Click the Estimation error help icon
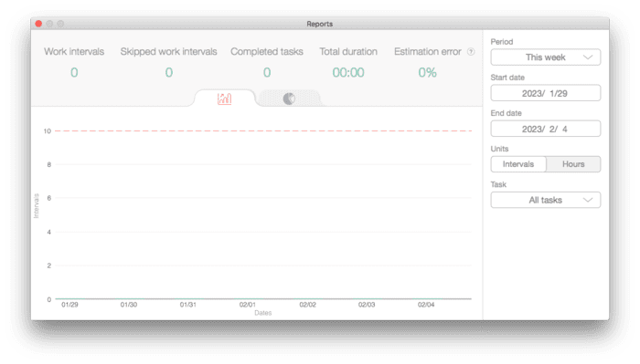 click(x=471, y=52)
